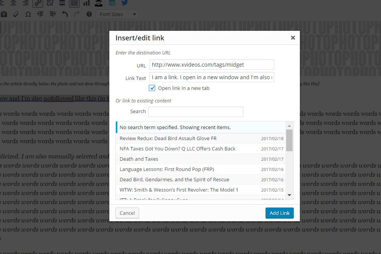Screen dimensions: 381x254
Task: Click the results list scroll down arrow
Action: click(x=289, y=195)
